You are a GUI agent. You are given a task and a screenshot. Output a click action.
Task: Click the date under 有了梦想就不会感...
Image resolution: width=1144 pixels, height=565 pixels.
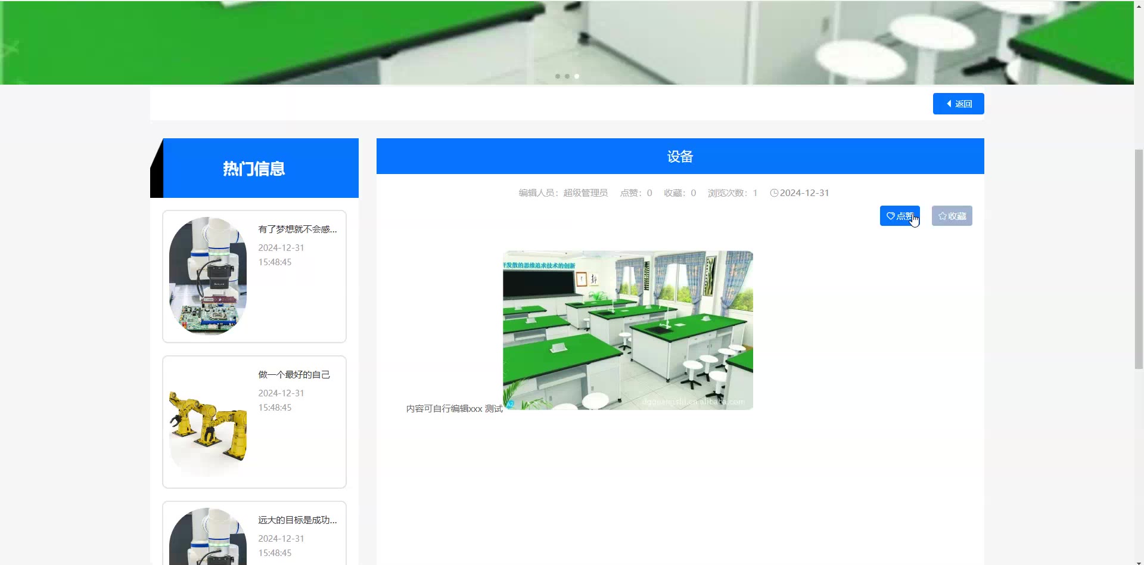281,255
